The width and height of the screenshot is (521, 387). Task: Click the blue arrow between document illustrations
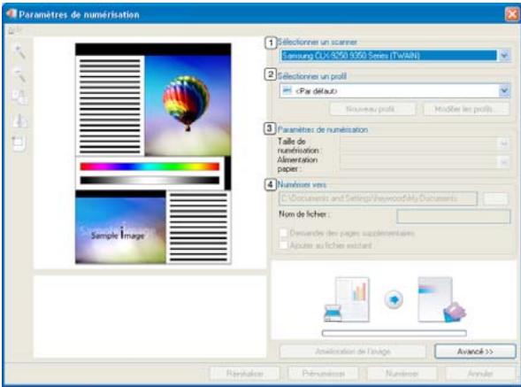click(394, 299)
